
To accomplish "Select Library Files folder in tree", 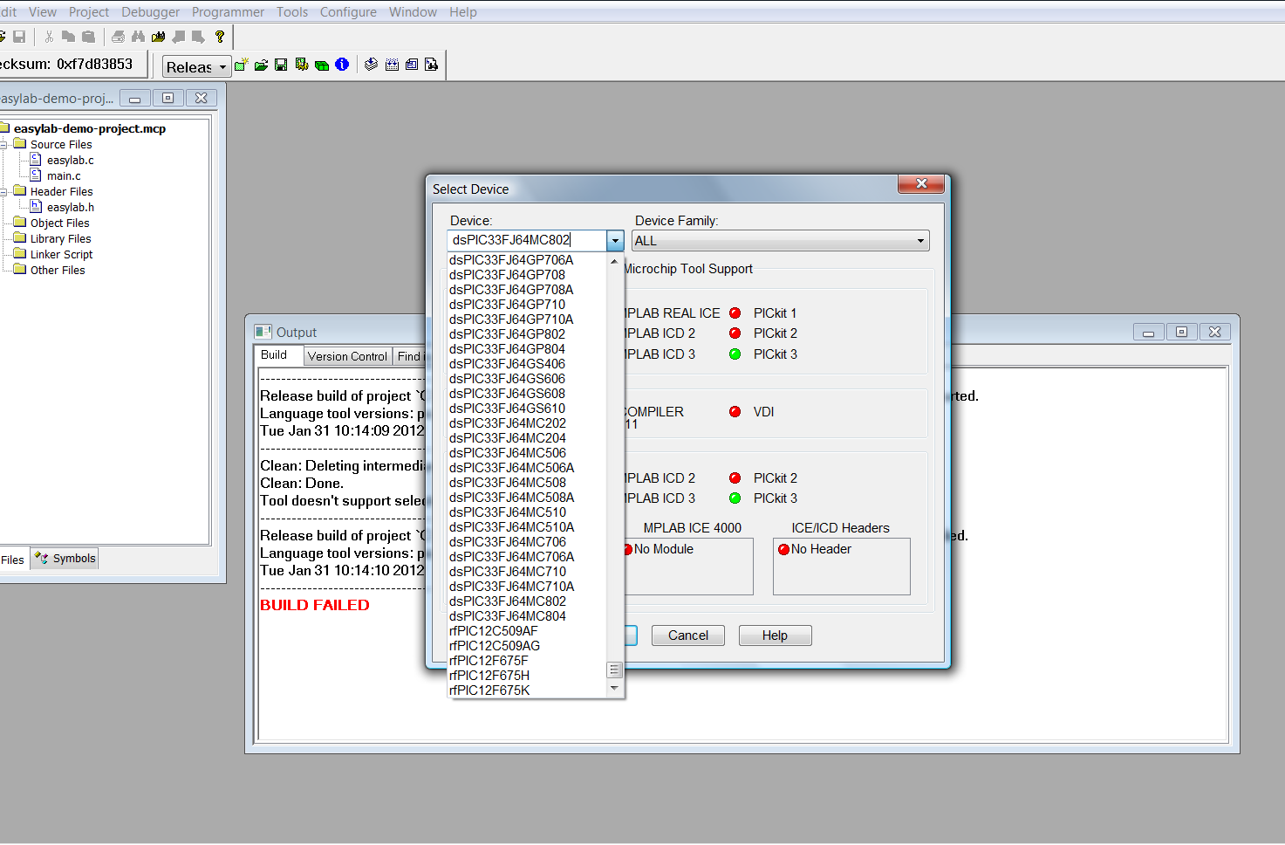I will [60, 239].
